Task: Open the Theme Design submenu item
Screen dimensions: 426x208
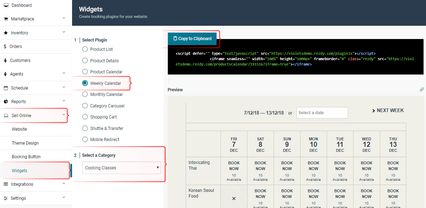Action: pyautogui.click(x=25, y=143)
